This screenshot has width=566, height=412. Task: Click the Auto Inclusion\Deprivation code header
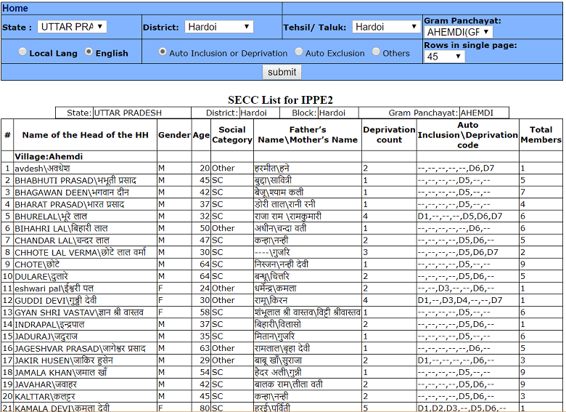(x=468, y=135)
